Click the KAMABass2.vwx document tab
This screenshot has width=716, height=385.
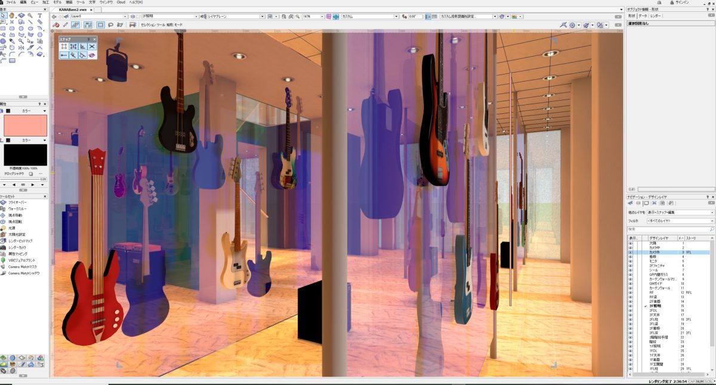tap(72, 10)
